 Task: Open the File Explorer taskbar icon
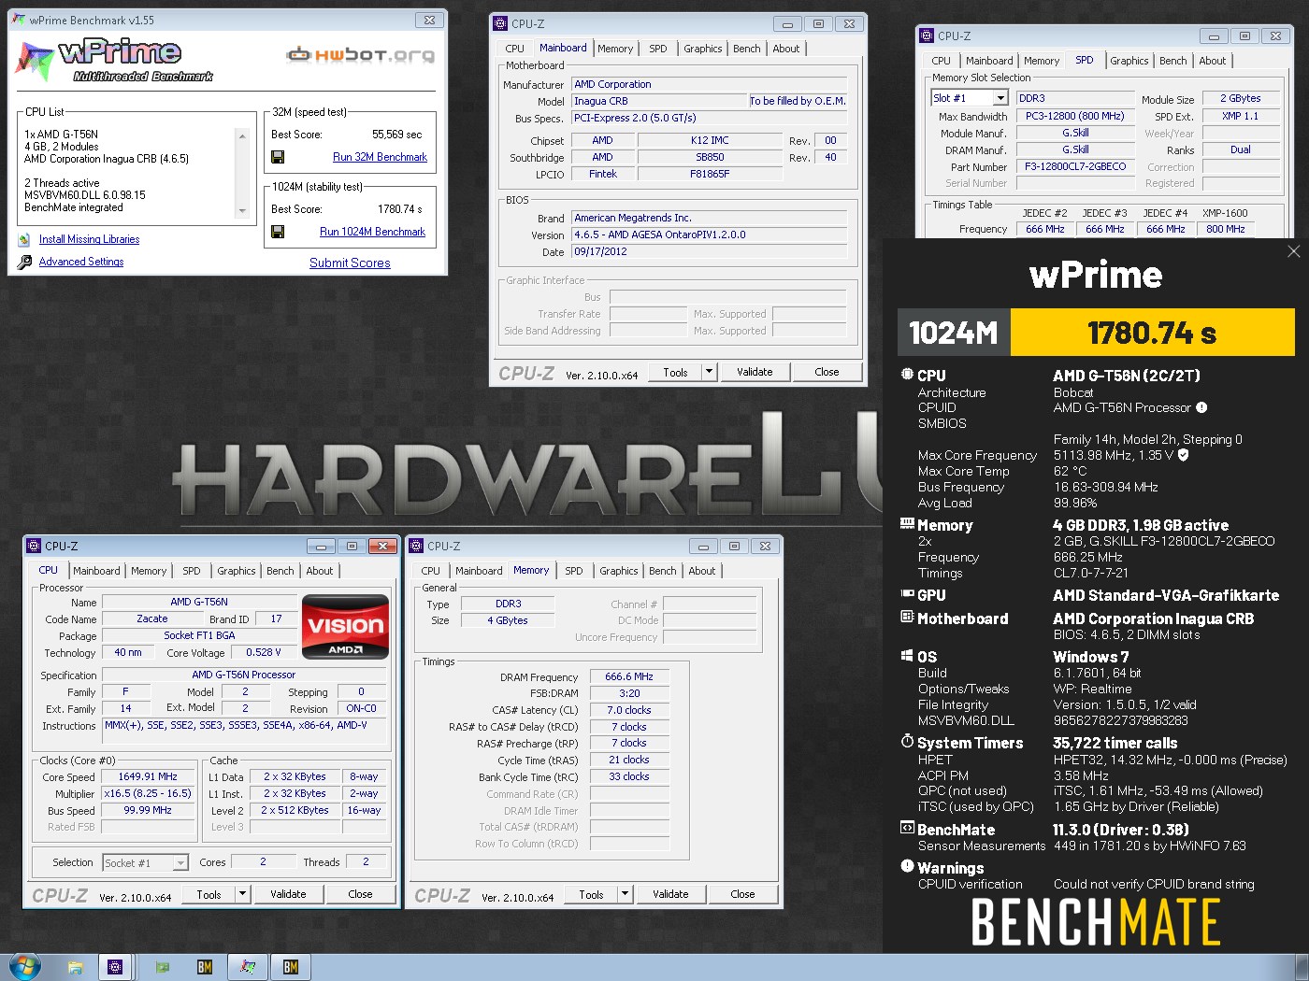(75, 967)
